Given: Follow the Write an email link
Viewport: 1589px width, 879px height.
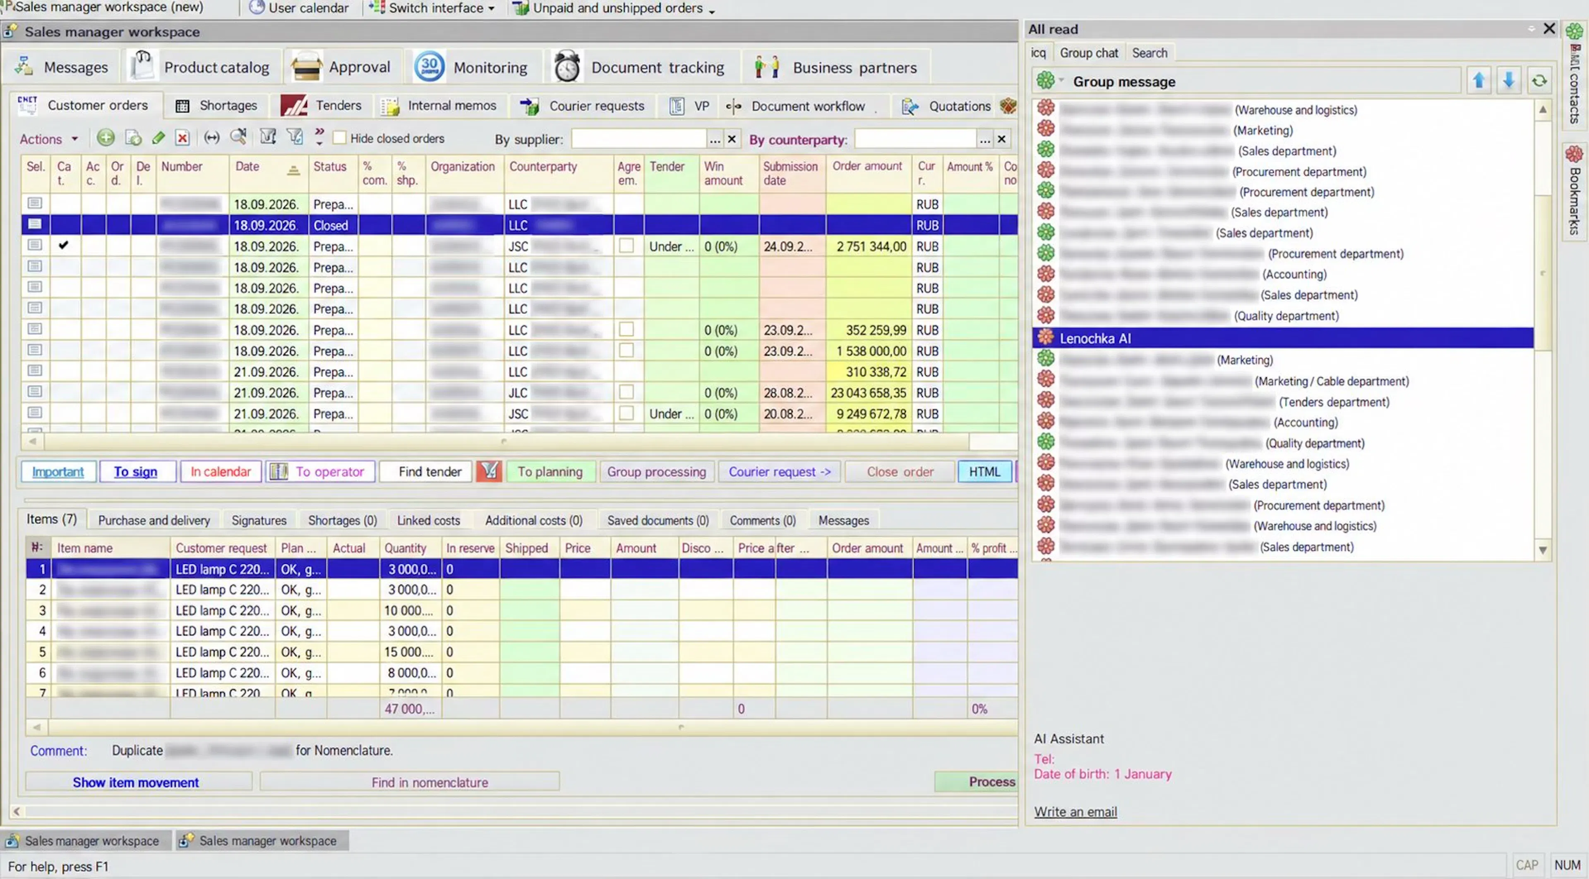Looking at the screenshot, I should 1076,812.
